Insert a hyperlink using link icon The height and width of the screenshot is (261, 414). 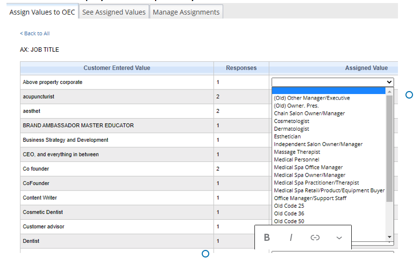(x=315, y=238)
